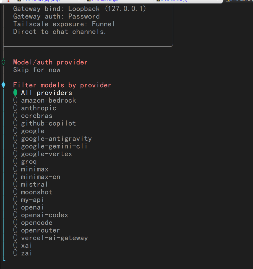The width and height of the screenshot is (253, 269).
Task: Pick the plain 'openai' provider option
Action: point(28,207)
